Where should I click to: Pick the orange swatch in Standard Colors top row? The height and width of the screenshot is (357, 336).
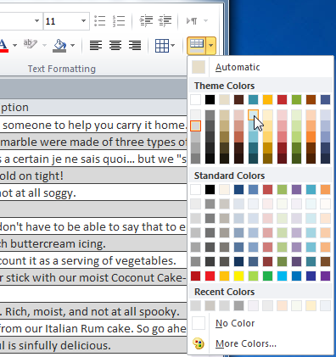click(x=326, y=189)
